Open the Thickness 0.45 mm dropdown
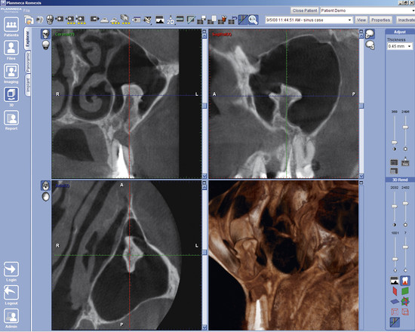Viewport: 415px width, 332px height. click(x=400, y=46)
